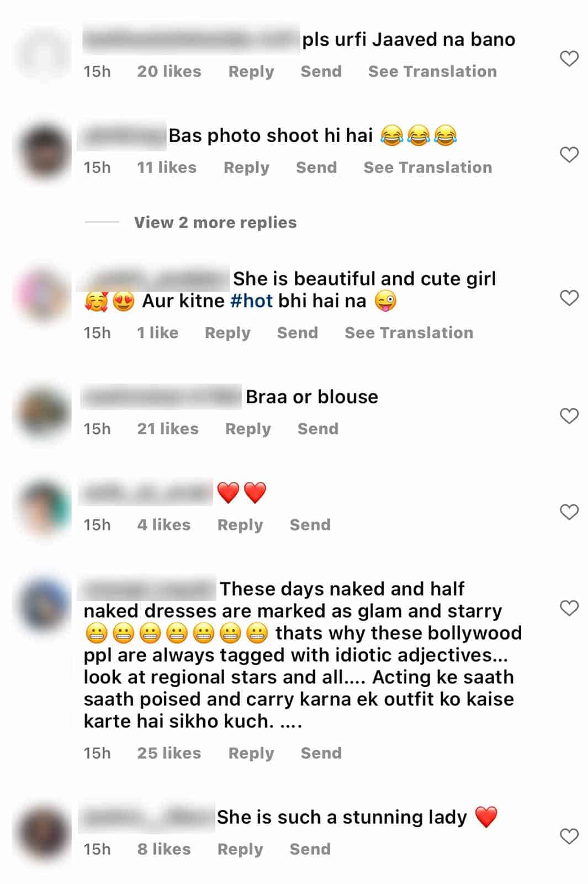Screen dimensions: 588x884
Task: View the '20 likes' list on first comment
Action: (x=169, y=71)
